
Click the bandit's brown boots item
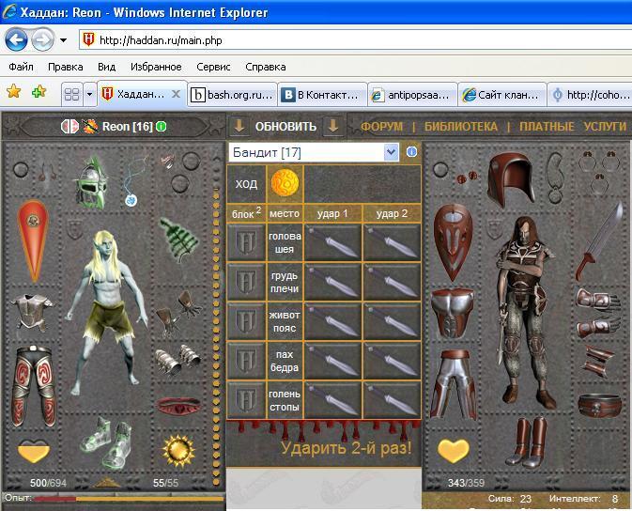[527, 442]
